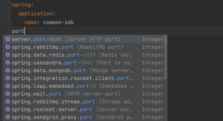Viewport: 223px width, 121px height.
Task: Click the property icon for spring.cassandra.port
Action: 8,63
